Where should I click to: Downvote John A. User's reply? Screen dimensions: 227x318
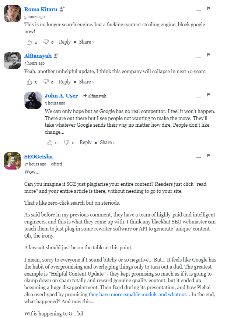pos(67,143)
